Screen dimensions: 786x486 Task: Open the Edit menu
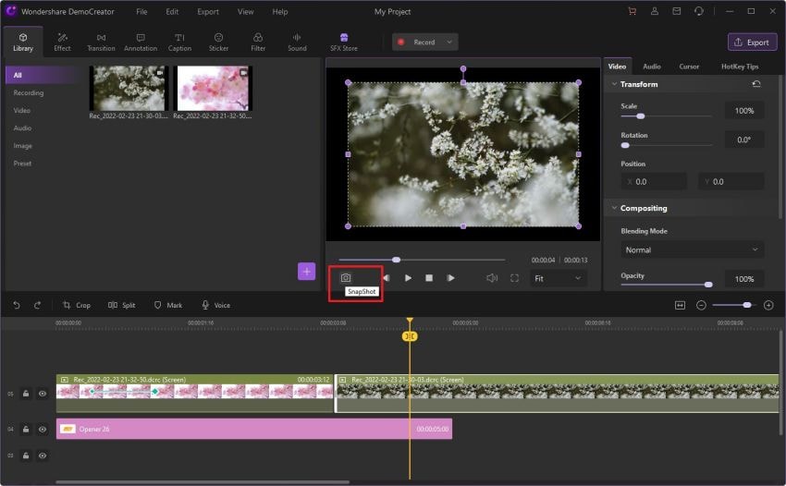tap(172, 11)
